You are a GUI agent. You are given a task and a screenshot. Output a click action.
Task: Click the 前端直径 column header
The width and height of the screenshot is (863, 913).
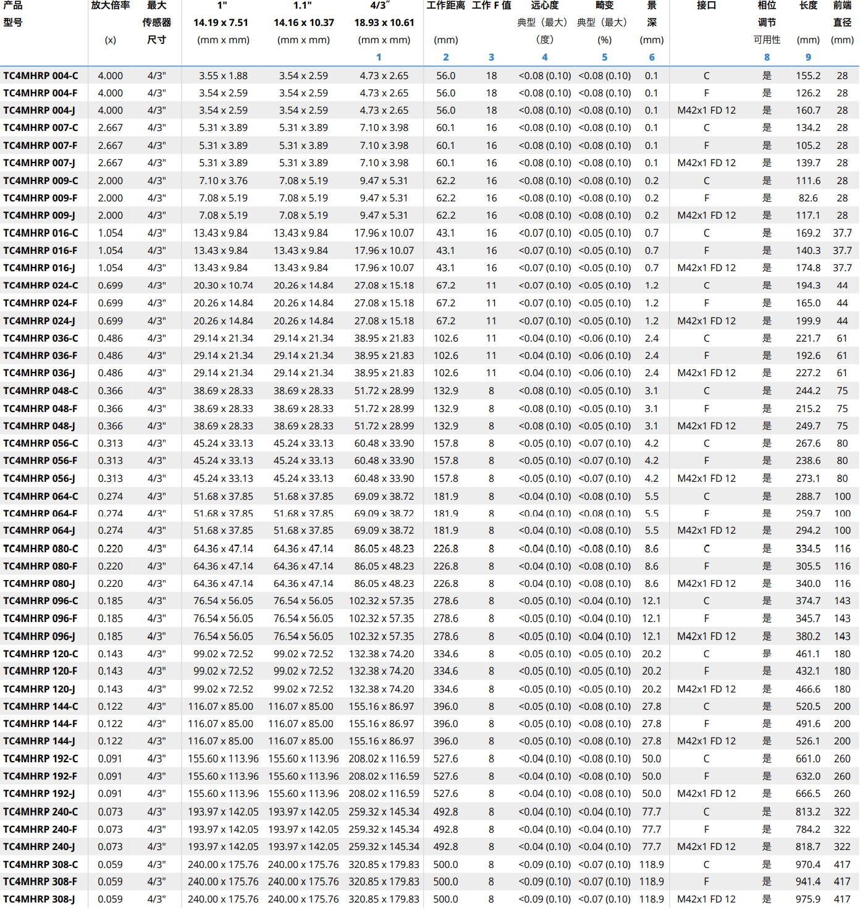pyautogui.click(x=842, y=14)
